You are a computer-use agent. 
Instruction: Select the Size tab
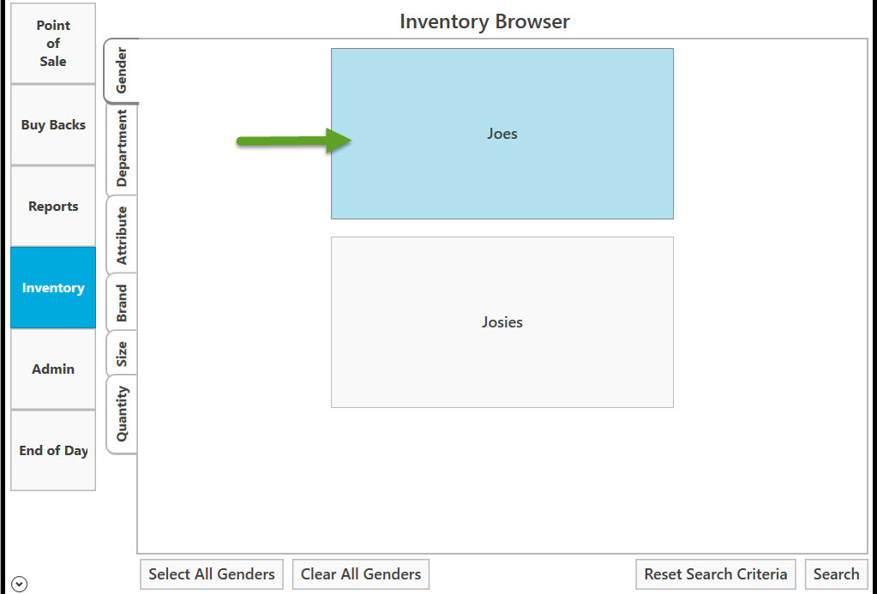point(122,353)
